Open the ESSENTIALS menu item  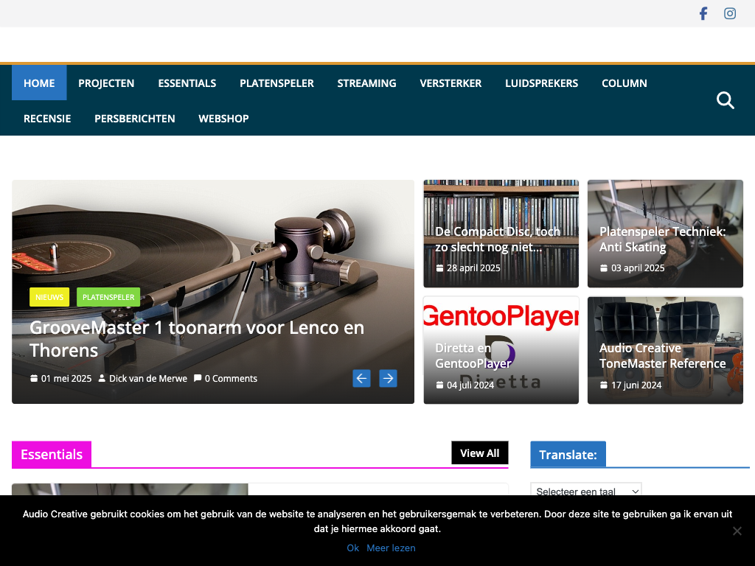pos(187,83)
